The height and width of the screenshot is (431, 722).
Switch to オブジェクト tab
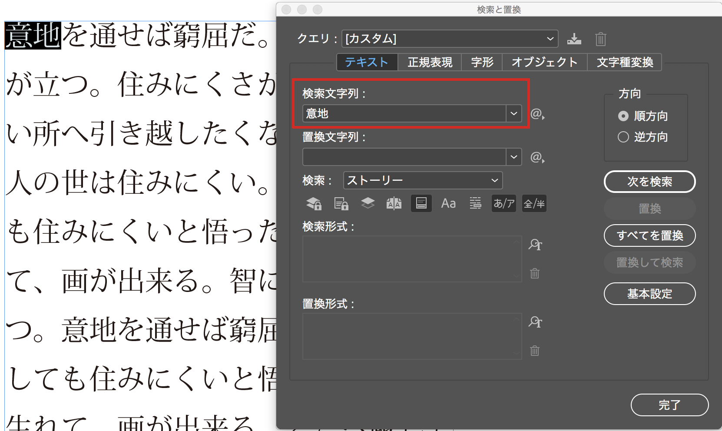(545, 62)
